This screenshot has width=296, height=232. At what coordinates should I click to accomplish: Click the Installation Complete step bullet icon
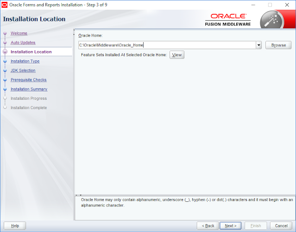pyautogui.click(x=5, y=108)
